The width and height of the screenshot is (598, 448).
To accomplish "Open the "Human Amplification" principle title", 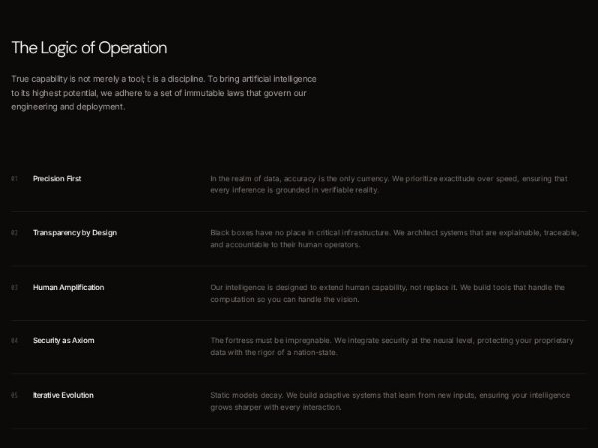I will click(68, 288).
